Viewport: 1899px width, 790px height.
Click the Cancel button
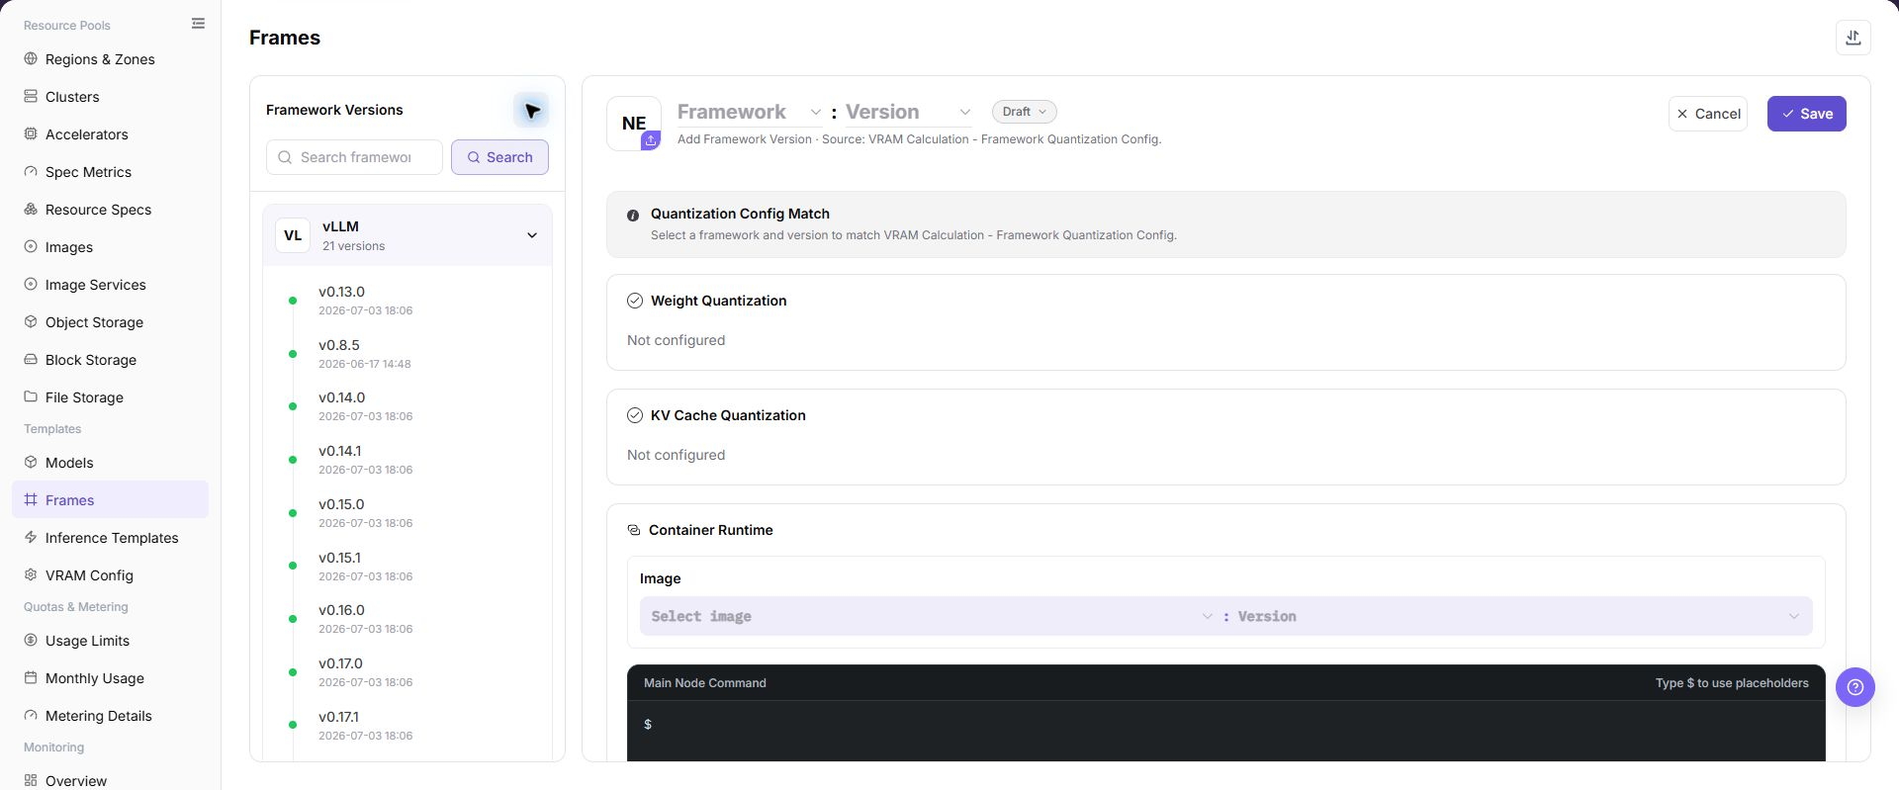pos(1708,114)
